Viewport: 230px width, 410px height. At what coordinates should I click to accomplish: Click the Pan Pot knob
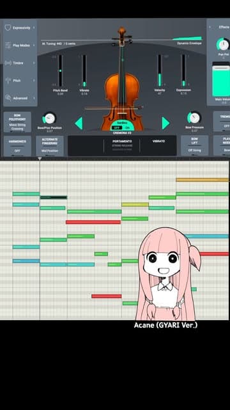223,45
